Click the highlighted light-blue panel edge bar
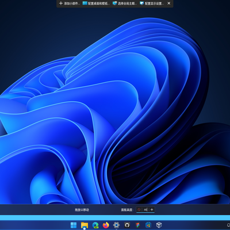The width and height of the screenshot is (230, 230). [x=115, y=217]
